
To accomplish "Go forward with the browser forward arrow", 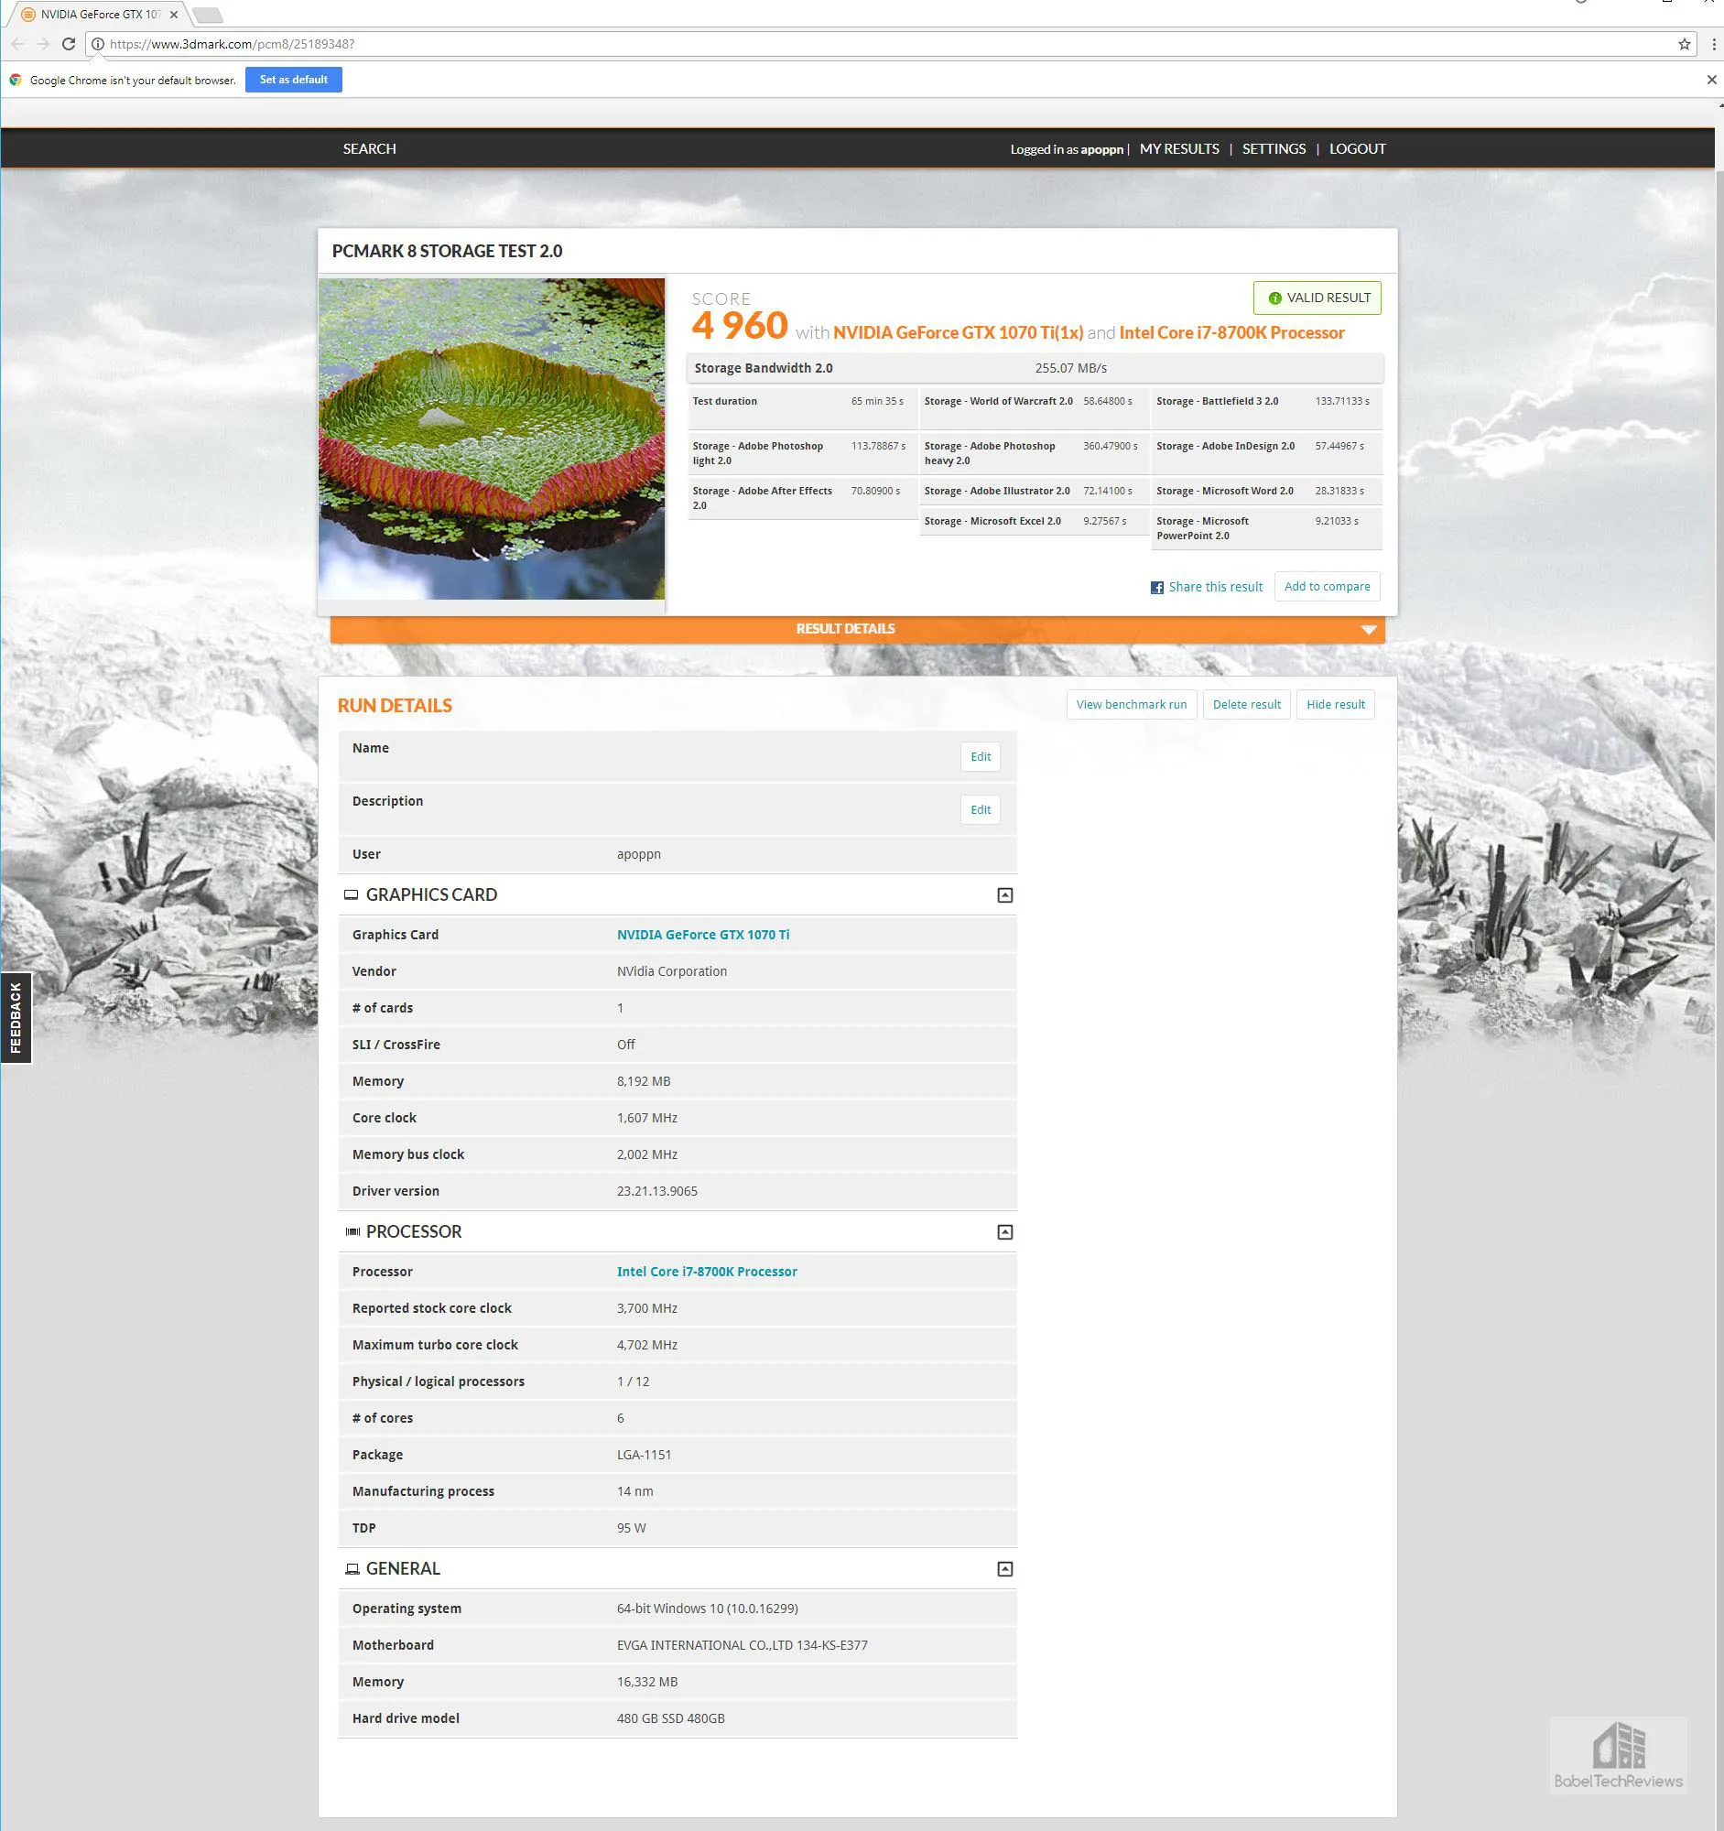I will coord(42,43).
